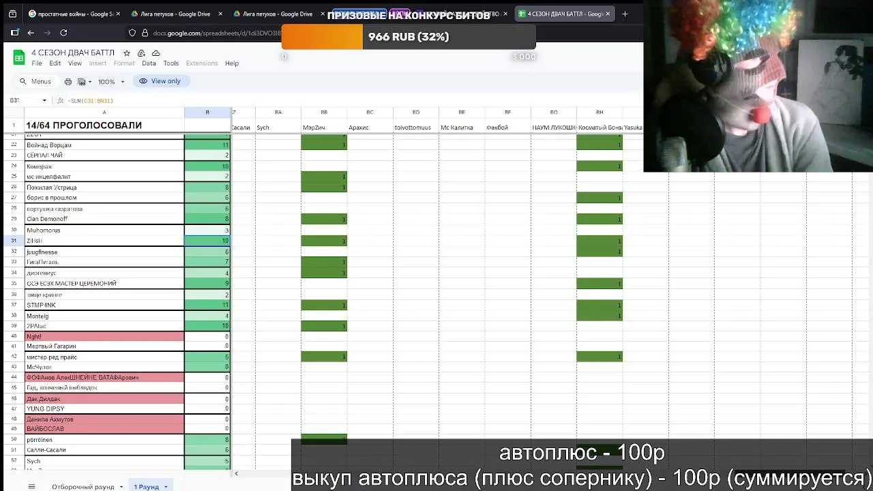
Task: Click the YUNG DIPSY cell
Action: coord(104,409)
